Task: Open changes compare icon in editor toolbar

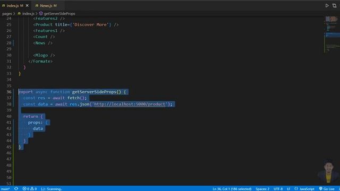Action: (x=334, y=6)
